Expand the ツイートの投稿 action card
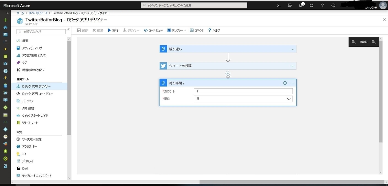Viewport: 388px width, 186px height. [x=228, y=66]
